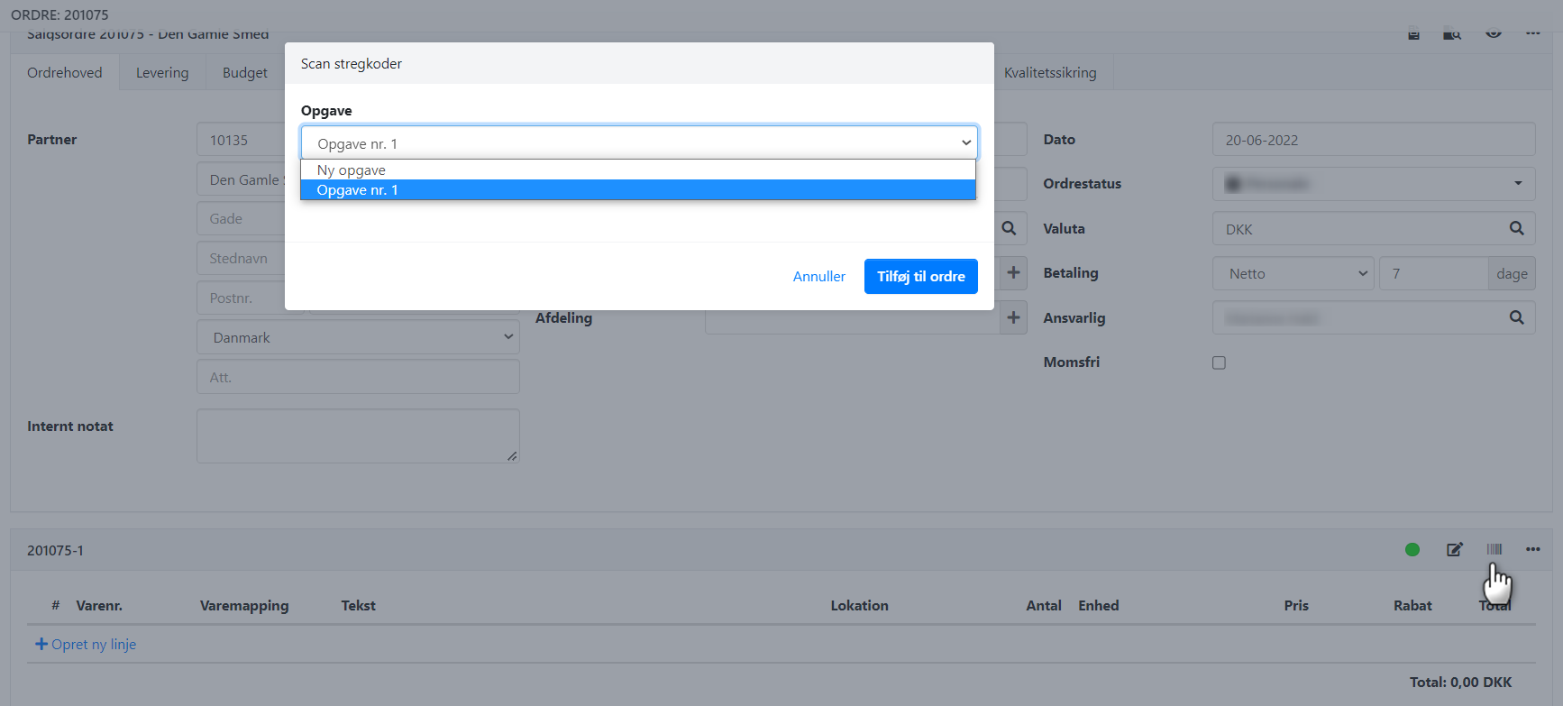Click the 'Tilføj til ordre' button

click(x=920, y=277)
